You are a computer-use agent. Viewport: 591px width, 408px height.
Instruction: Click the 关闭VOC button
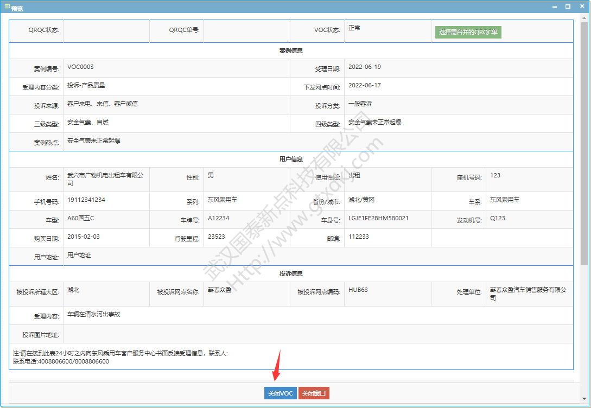[x=280, y=393]
